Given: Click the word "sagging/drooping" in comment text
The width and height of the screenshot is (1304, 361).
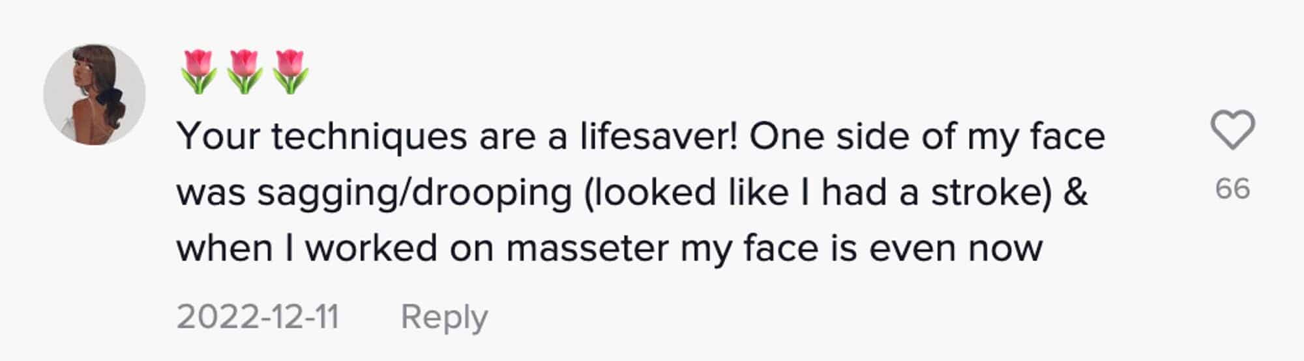Looking at the screenshot, I should pos(414,193).
